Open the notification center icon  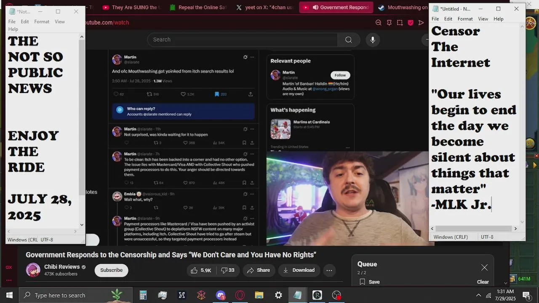point(526,295)
